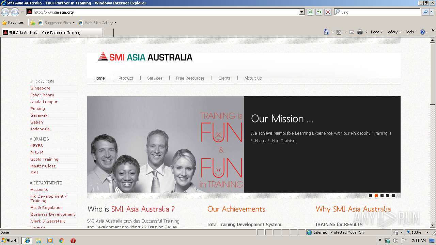
Task: Open address bar history dropdown
Action: click(x=302, y=12)
